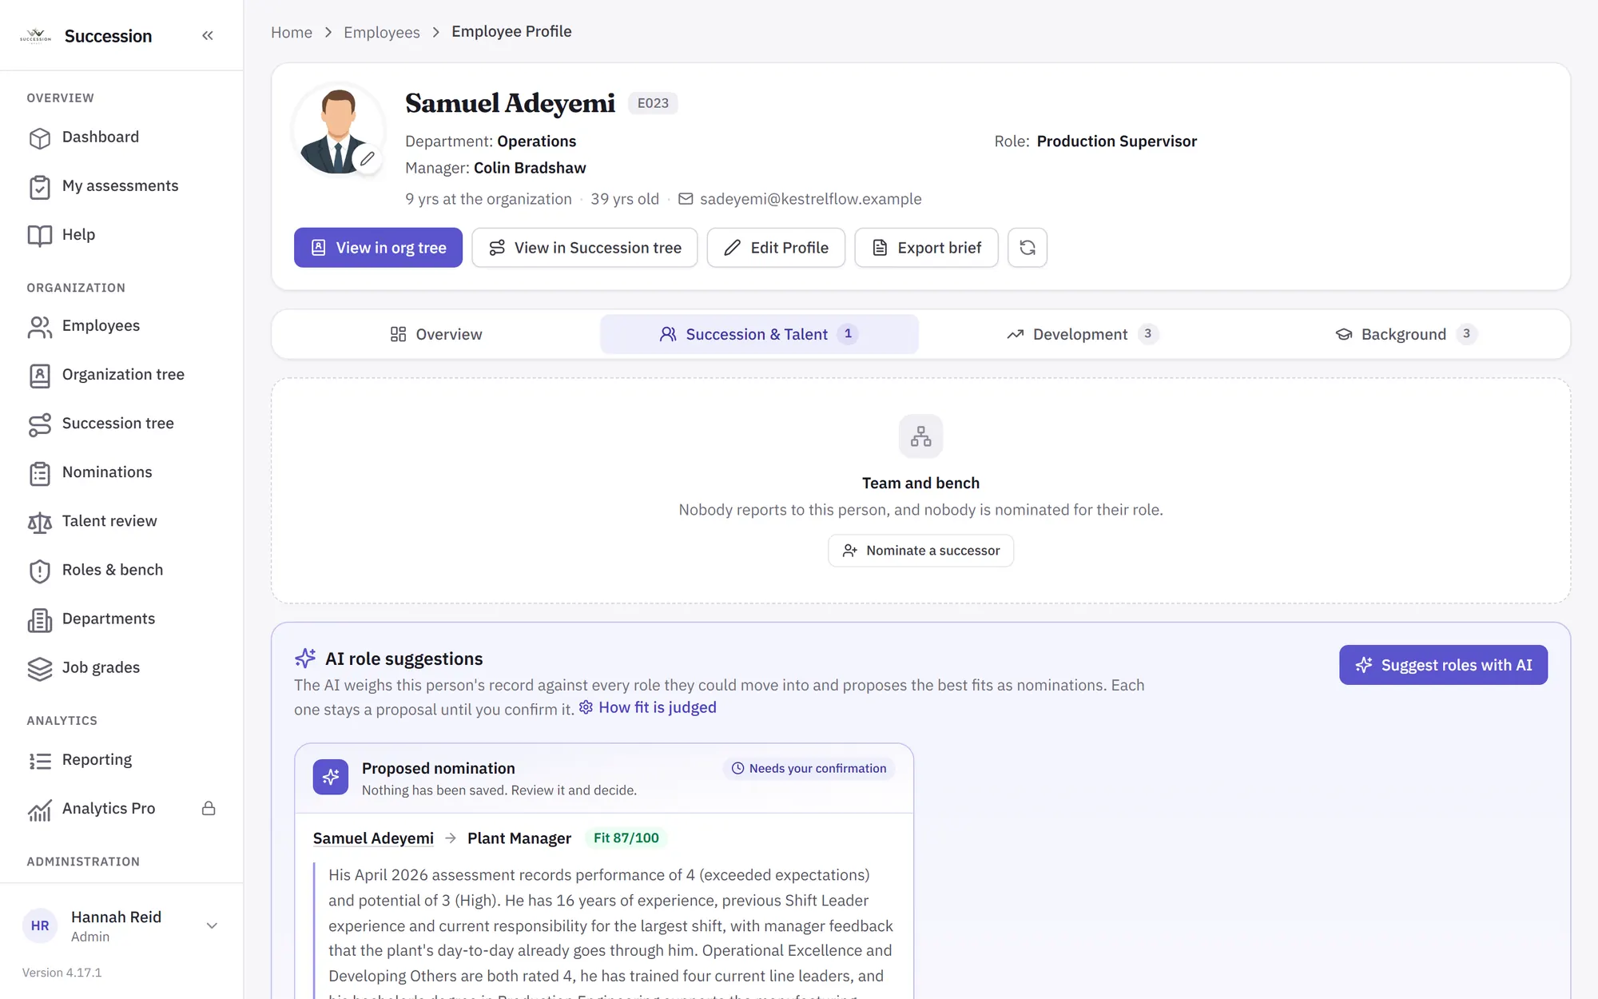The image size is (1598, 999).
Task: Switch to the Development tab
Action: coord(1082,334)
